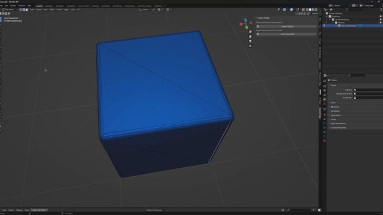Toggle auto merge vertices option

pyautogui.click(x=308, y=14)
